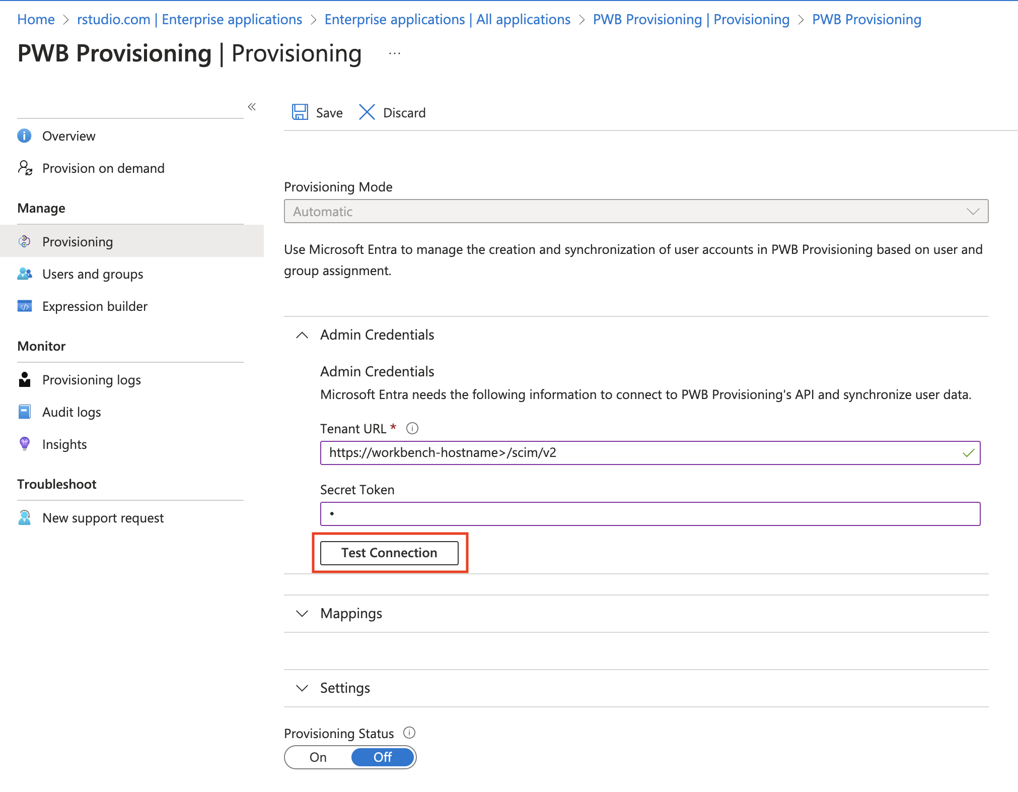Click the Test Connection button
The height and width of the screenshot is (792, 1018).
point(389,553)
